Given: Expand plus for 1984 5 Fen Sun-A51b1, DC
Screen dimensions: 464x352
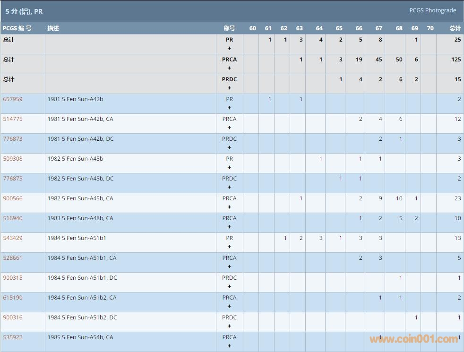Looking at the screenshot, I should pos(230,286).
